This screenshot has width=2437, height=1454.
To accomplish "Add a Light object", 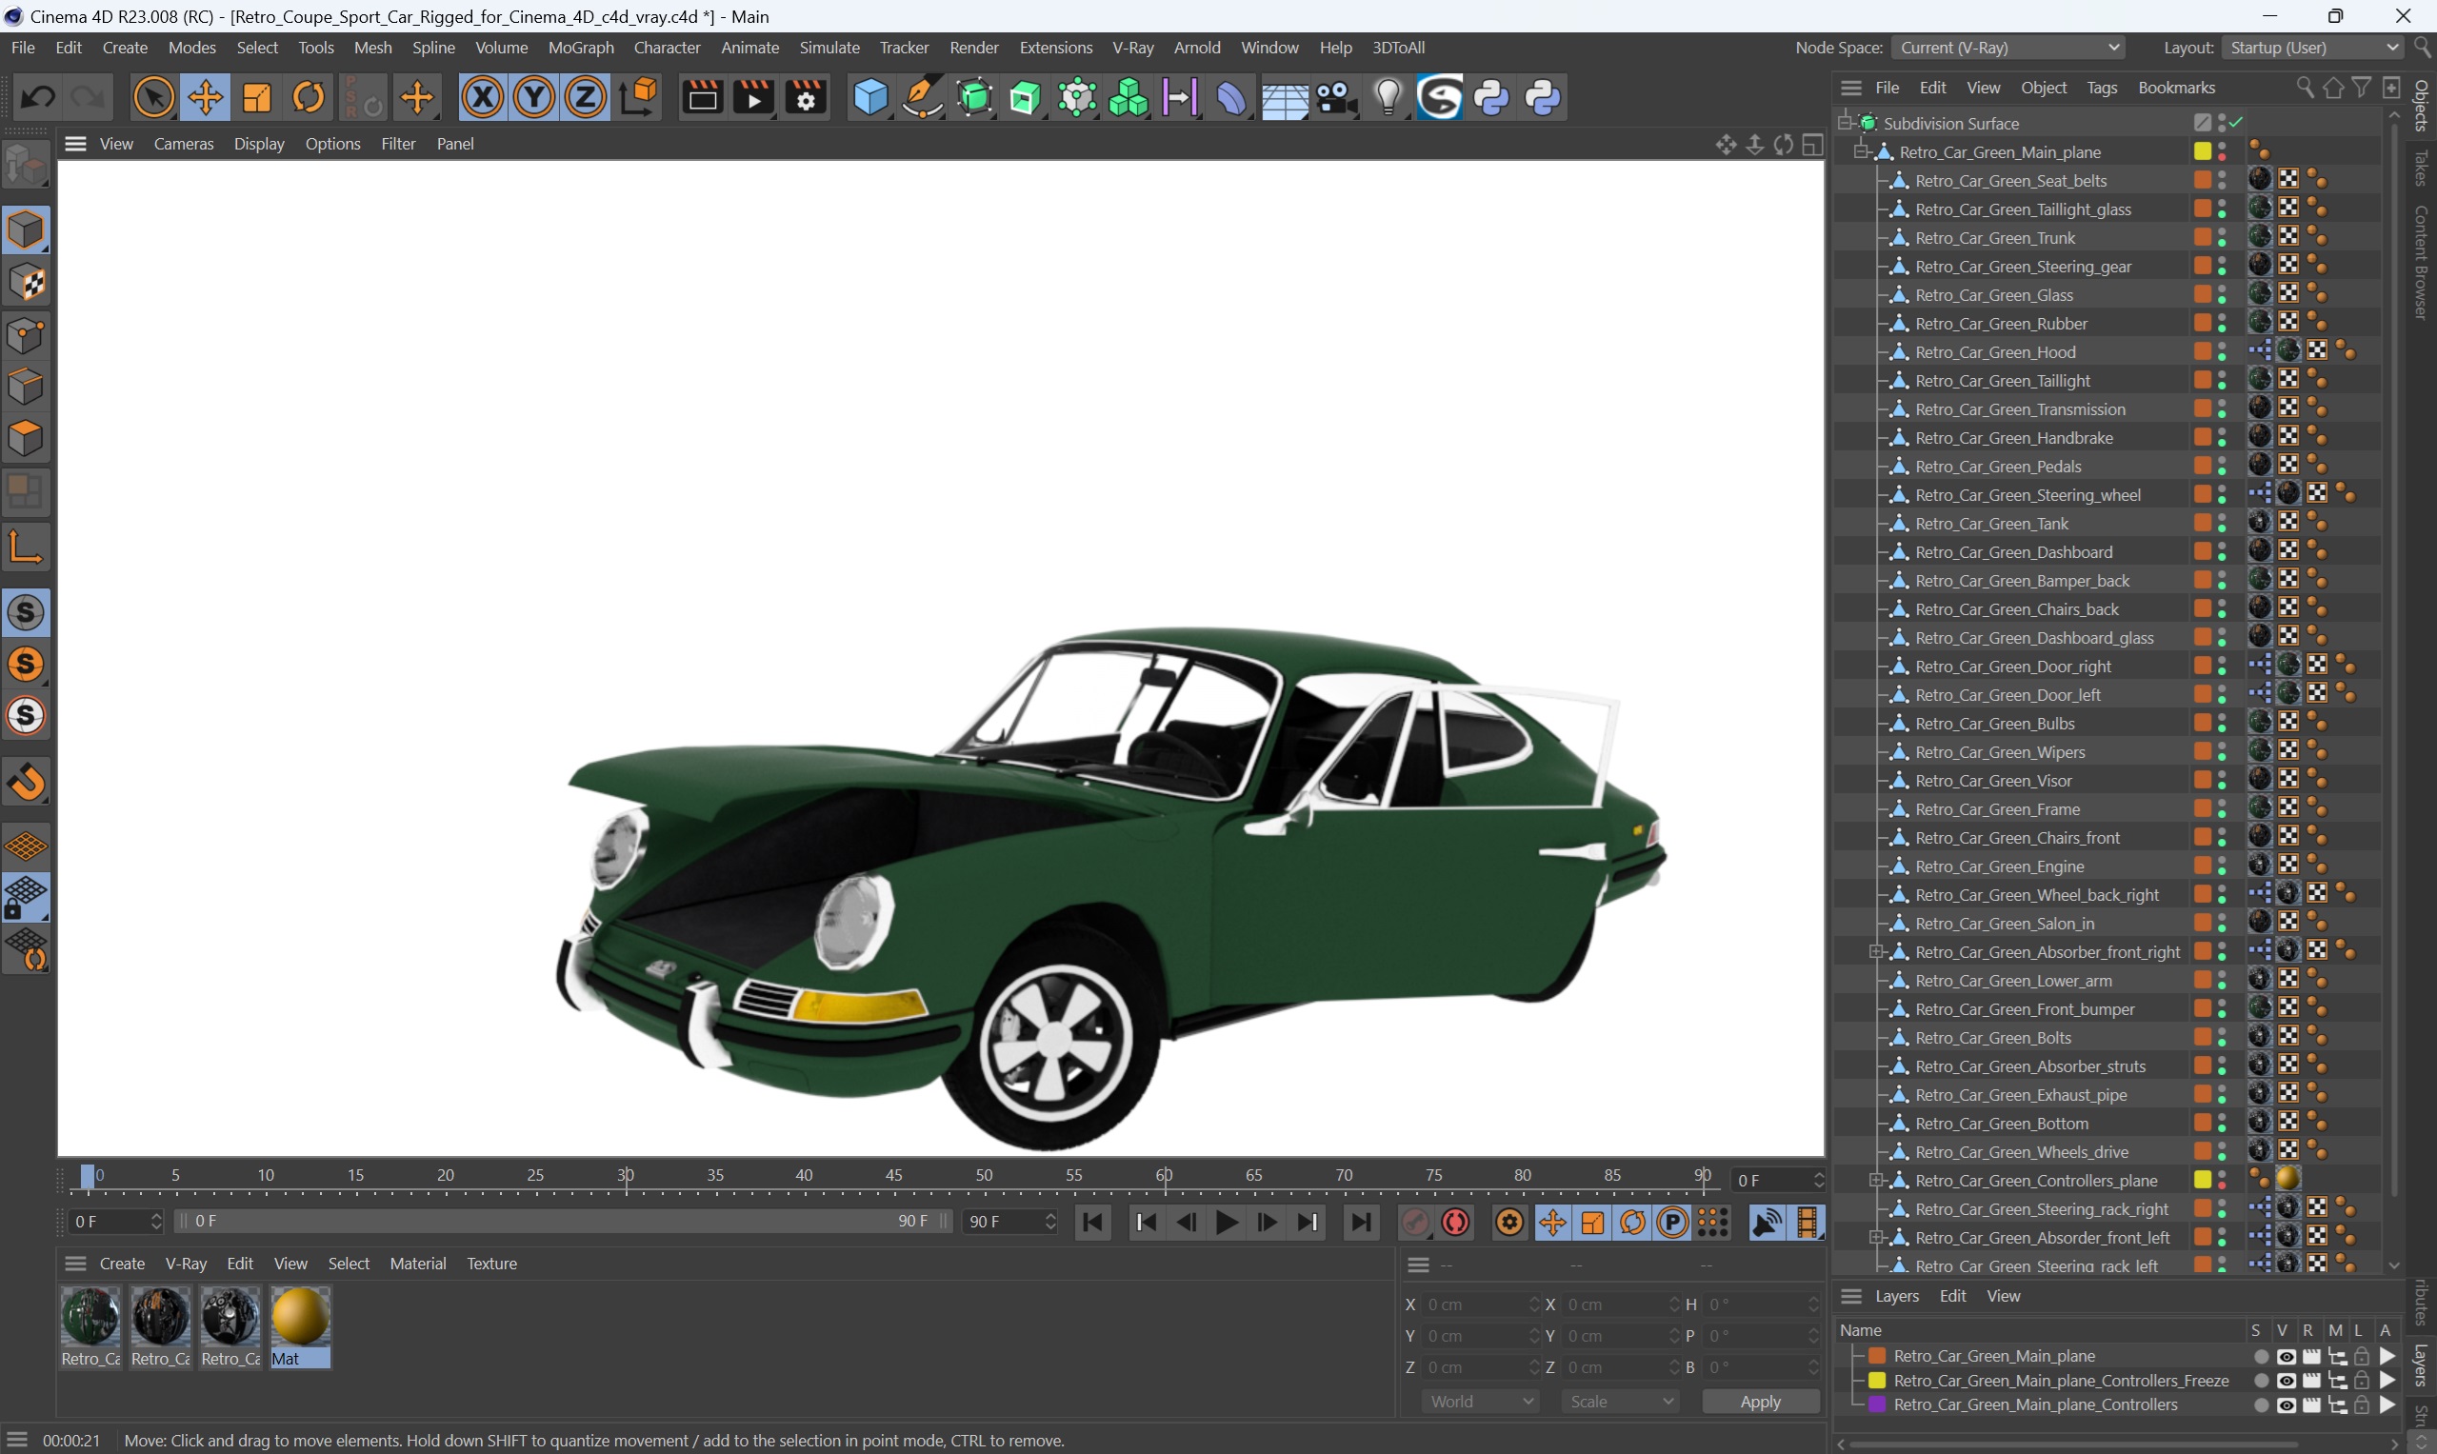I will coord(1388,98).
